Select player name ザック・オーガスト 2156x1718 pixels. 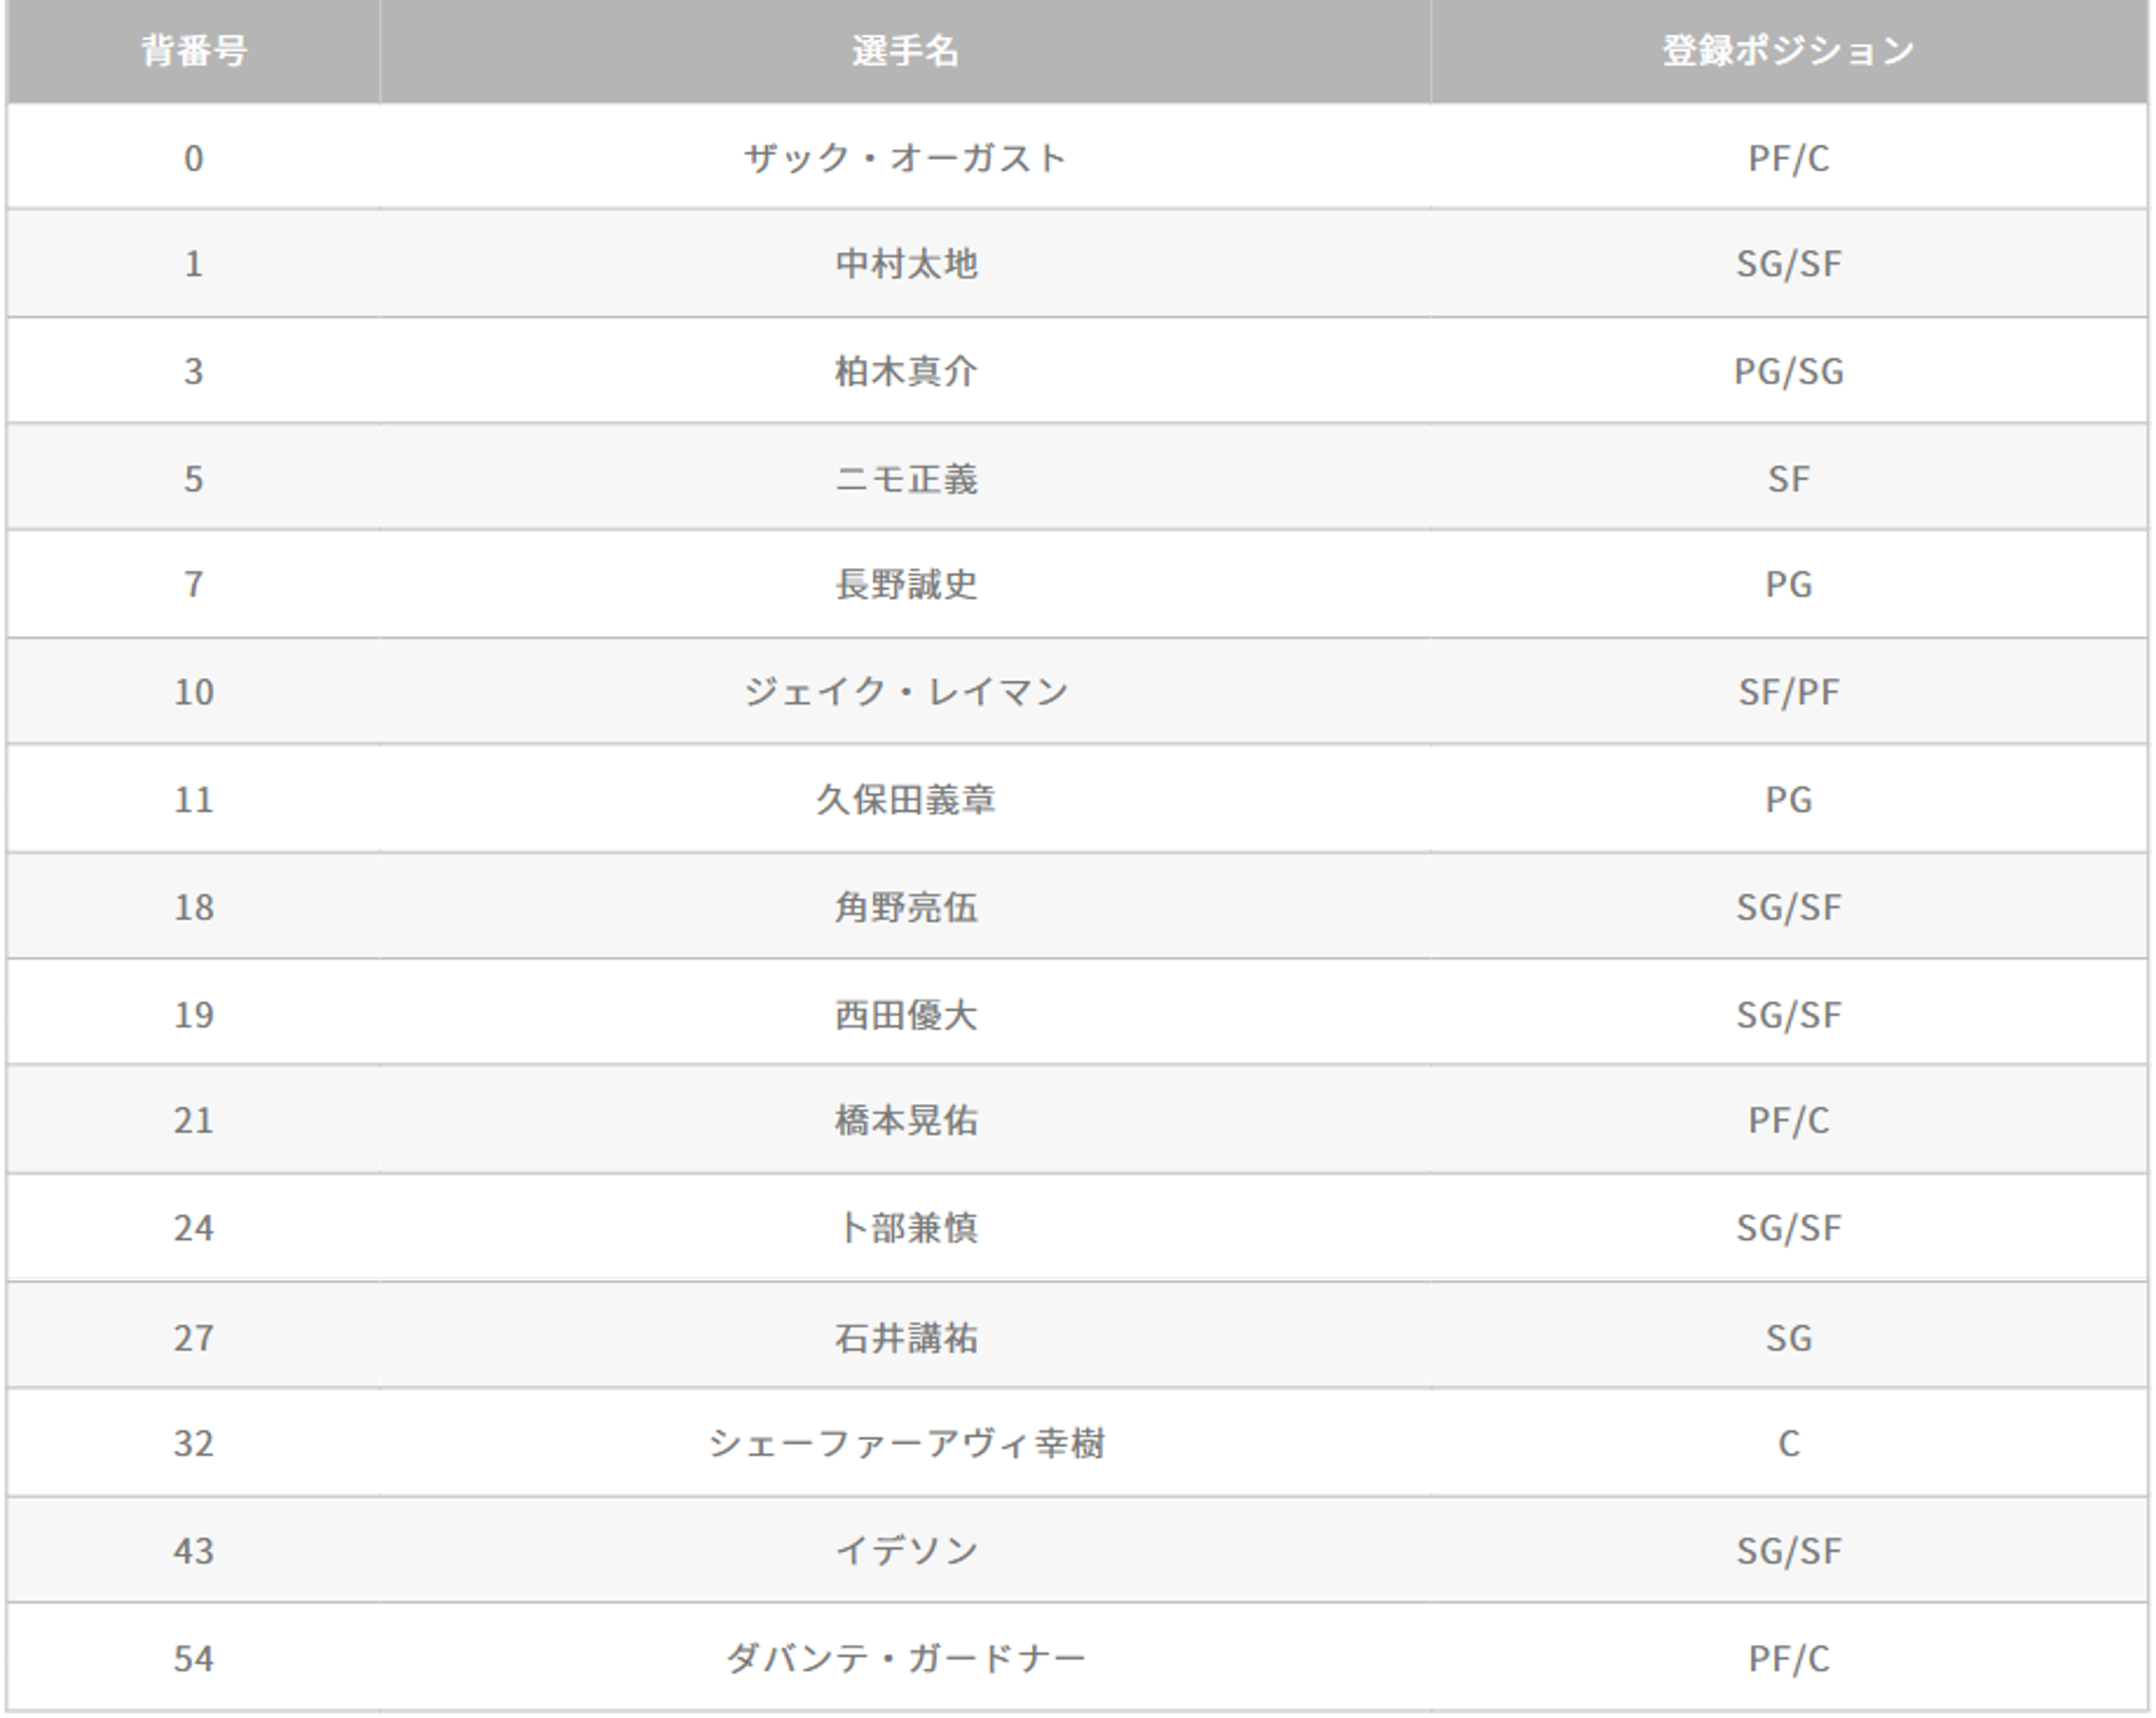coord(905,158)
